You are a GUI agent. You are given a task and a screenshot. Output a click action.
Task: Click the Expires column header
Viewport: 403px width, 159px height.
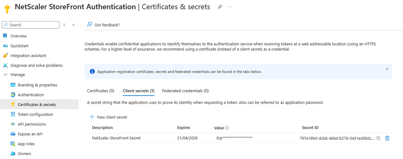tap(184, 128)
